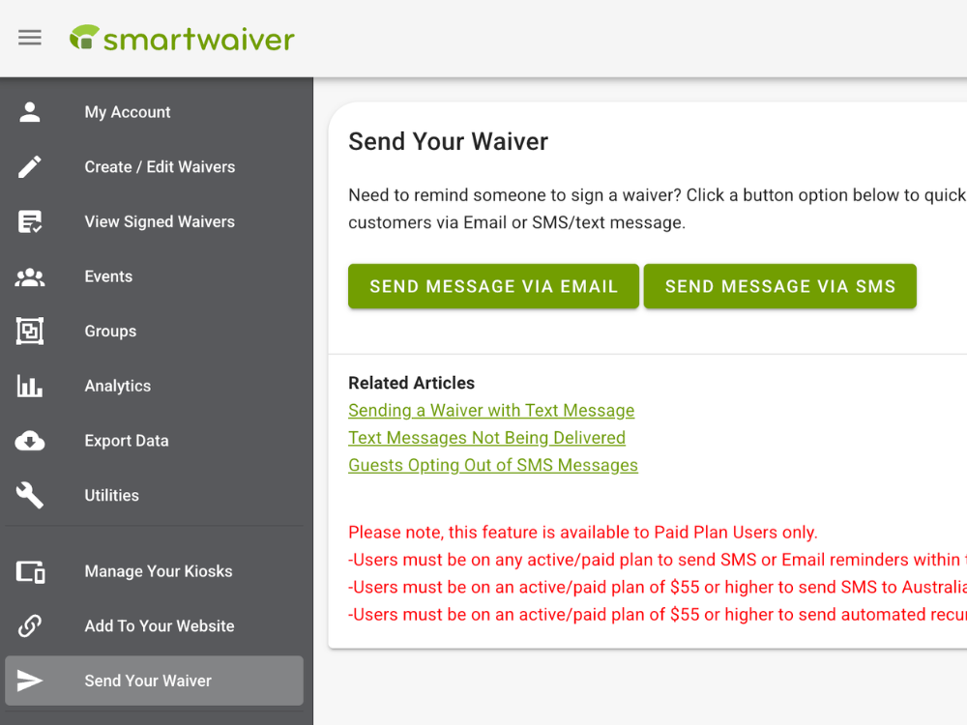Click the Export Data cloud download icon
Viewport: 967px width, 725px height.
[30, 441]
